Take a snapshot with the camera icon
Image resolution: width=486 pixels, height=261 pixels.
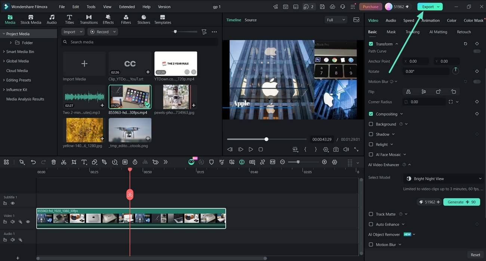pyautogui.click(x=336, y=149)
